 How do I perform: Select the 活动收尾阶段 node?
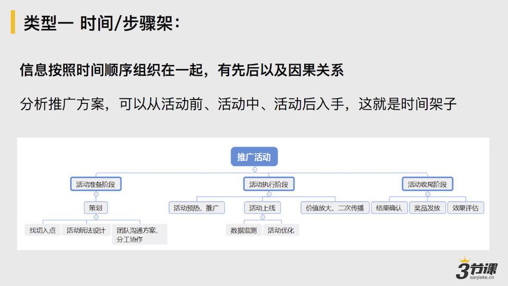click(428, 184)
